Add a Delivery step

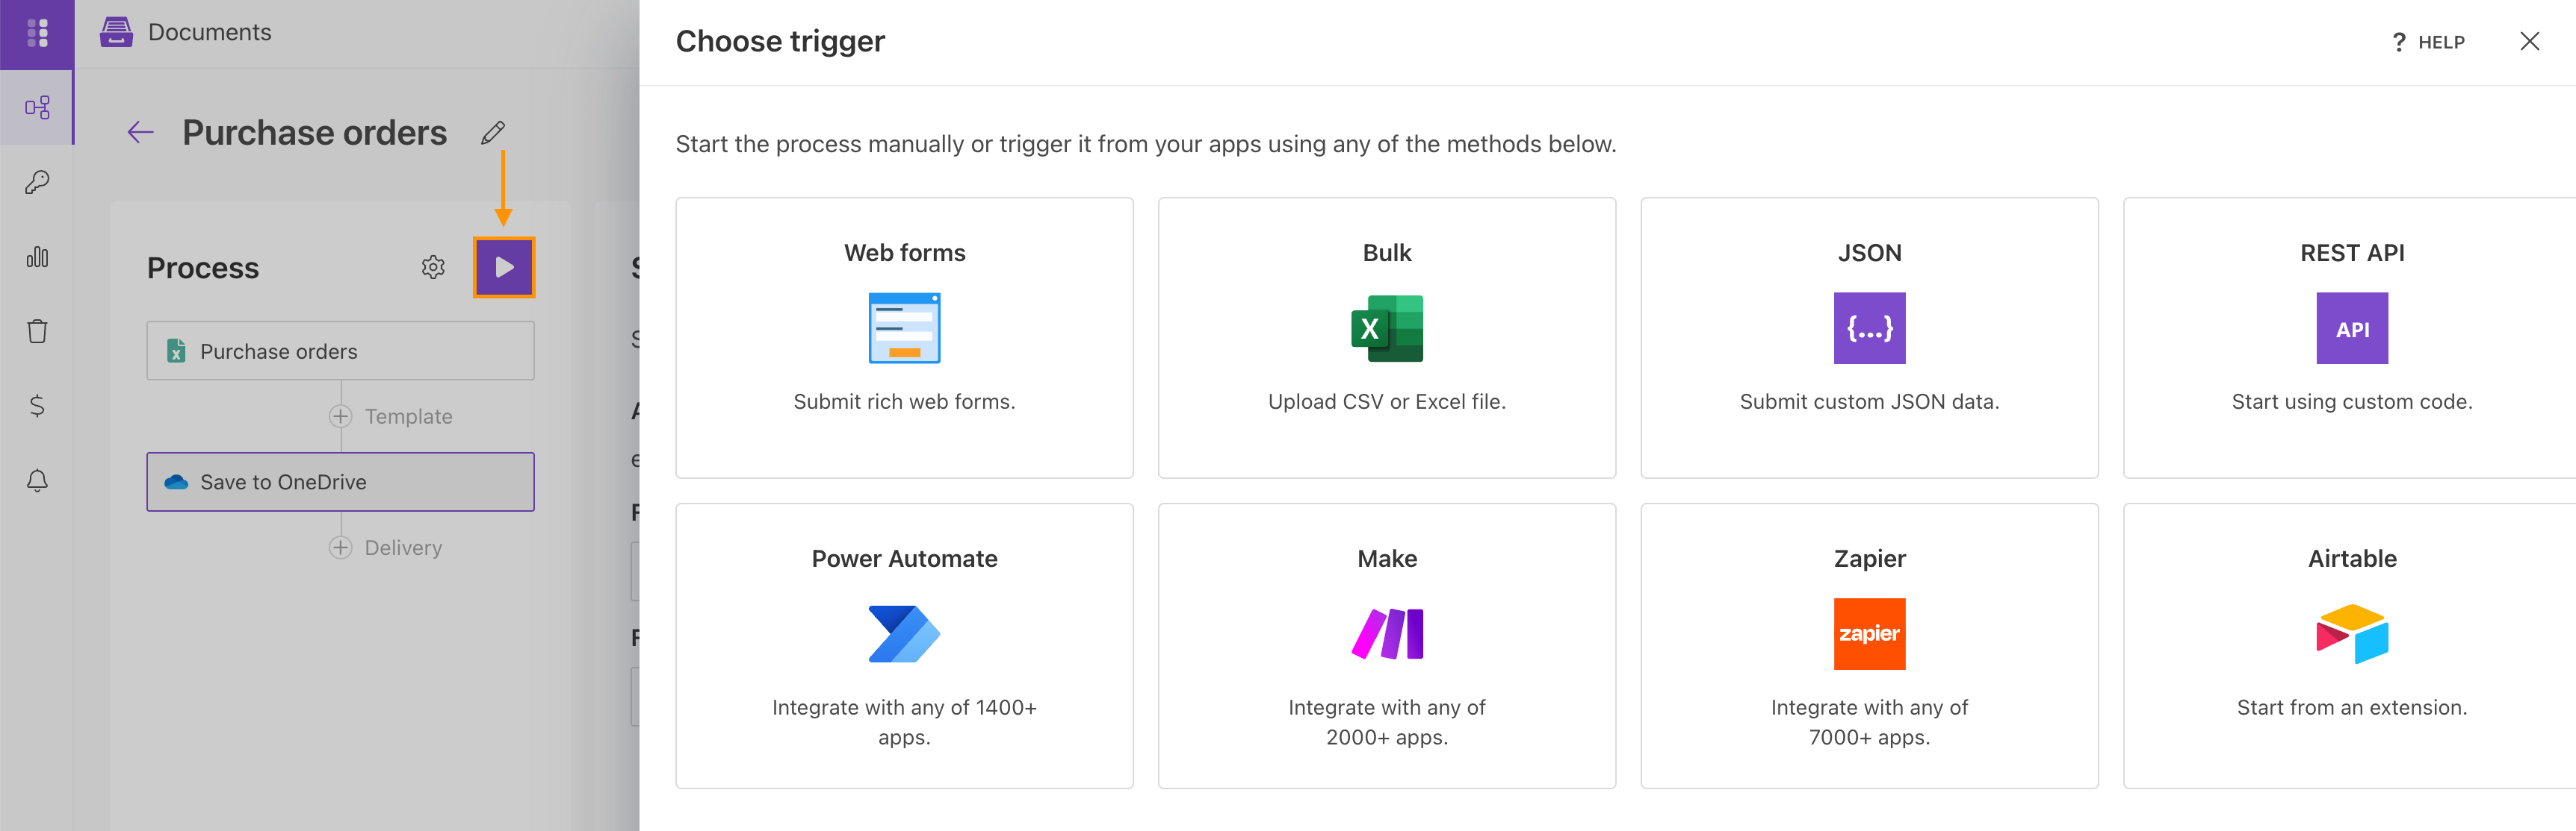pyautogui.click(x=386, y=548)
